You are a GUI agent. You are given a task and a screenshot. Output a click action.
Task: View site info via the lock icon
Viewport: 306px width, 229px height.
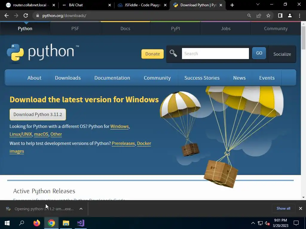(x=38, y=16)
